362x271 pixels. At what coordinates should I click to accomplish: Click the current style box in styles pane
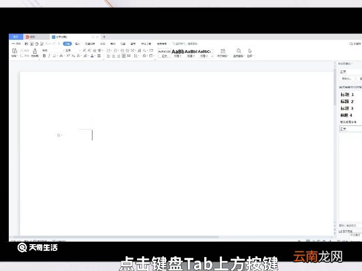pos(351,72)
